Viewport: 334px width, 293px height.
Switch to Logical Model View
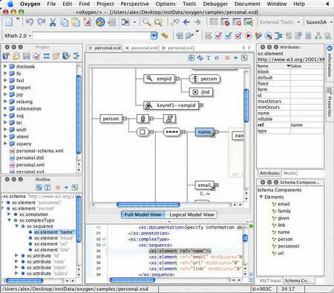coord(191,214)
